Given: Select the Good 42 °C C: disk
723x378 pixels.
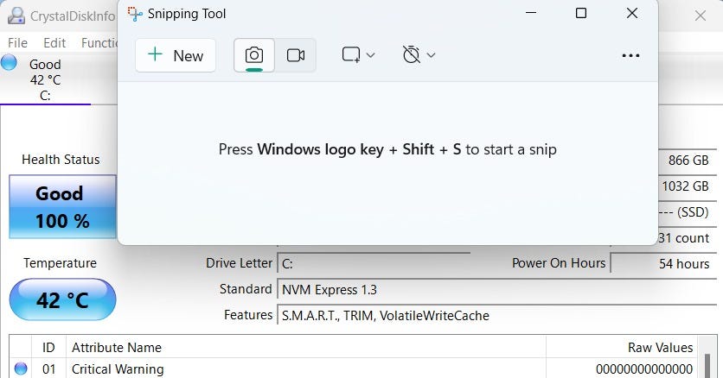Looking at the screenshot, I should pyautogui.click(x=44, y=79).
